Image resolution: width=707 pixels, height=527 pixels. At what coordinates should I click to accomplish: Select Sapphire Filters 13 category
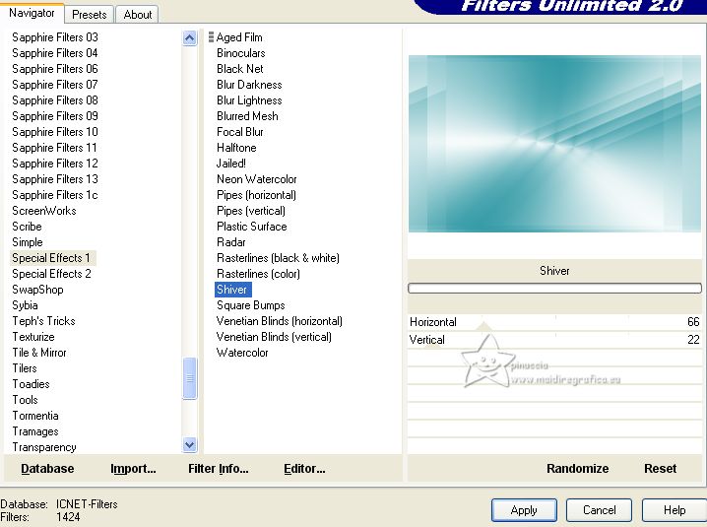[54, 179]
